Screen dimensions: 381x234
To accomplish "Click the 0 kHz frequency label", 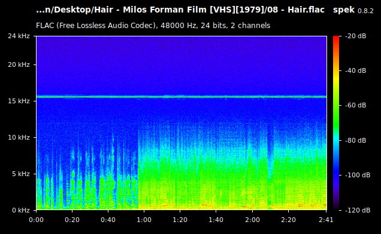I will pyautogui.click(x=21, y=210).
